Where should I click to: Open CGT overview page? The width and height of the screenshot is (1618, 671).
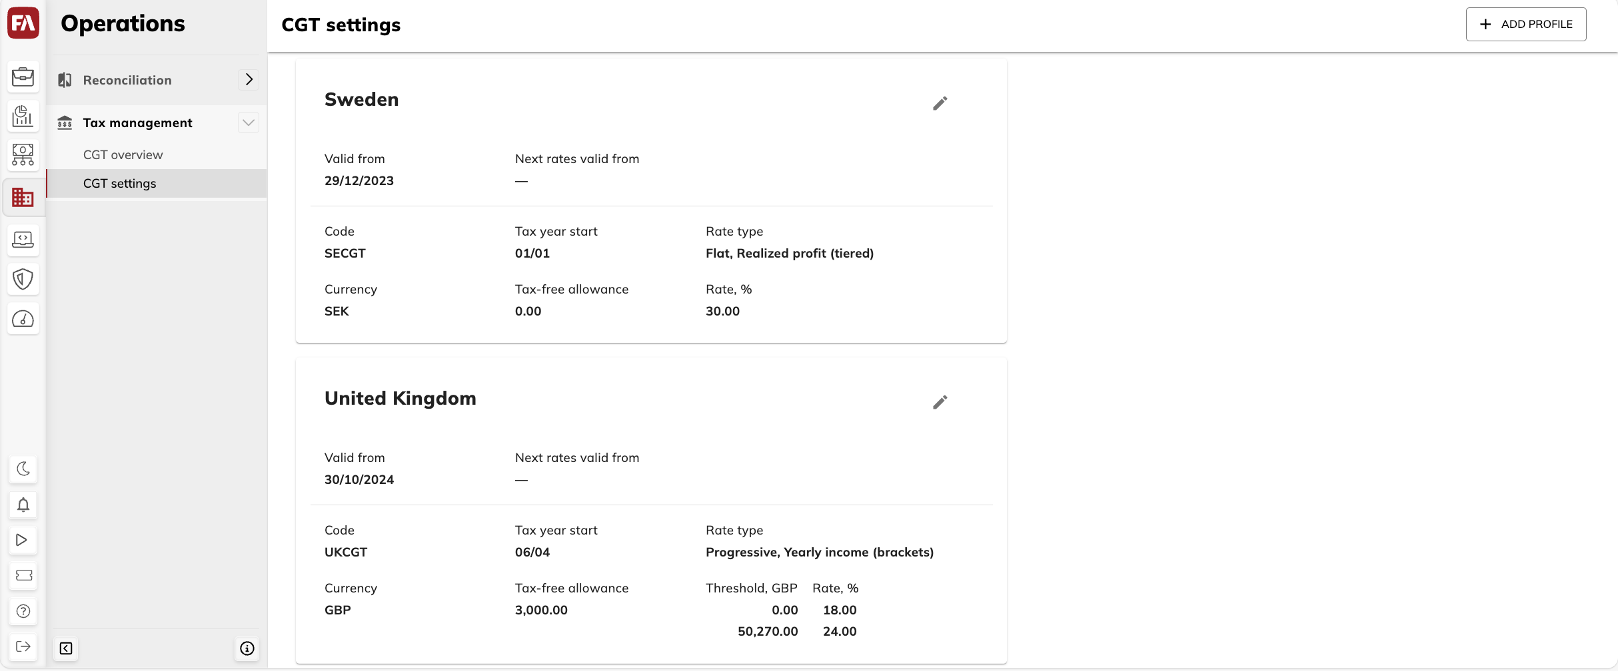tap(123, 154)
